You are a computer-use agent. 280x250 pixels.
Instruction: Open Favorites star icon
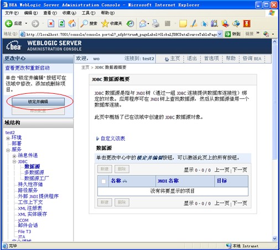[105, 23]
